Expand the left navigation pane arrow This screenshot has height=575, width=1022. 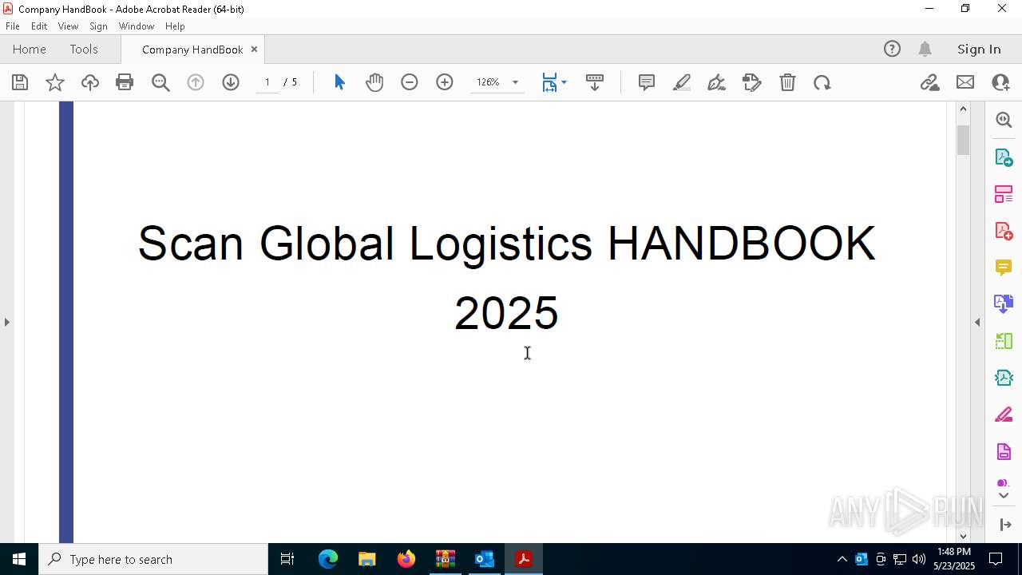pyautogui.click(x=7, y=322)
